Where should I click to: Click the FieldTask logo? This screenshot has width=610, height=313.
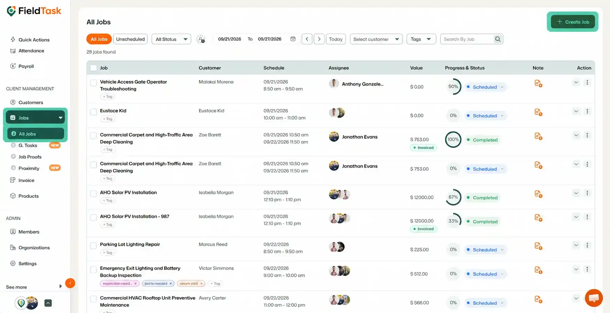(x=34, y=11)
